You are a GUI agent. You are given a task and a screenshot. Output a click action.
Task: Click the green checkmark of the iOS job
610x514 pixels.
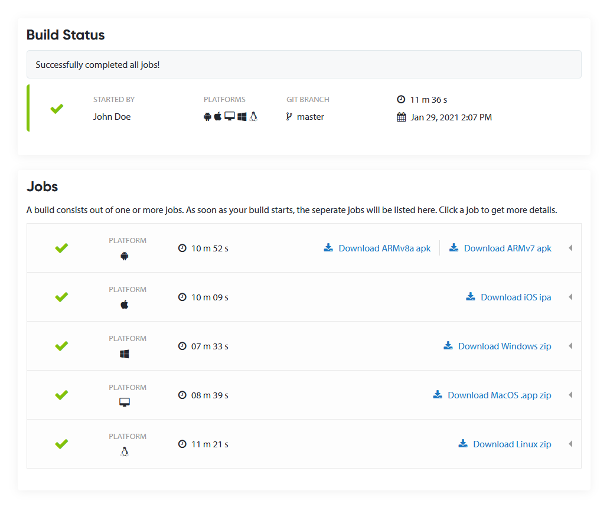point(61,297)
